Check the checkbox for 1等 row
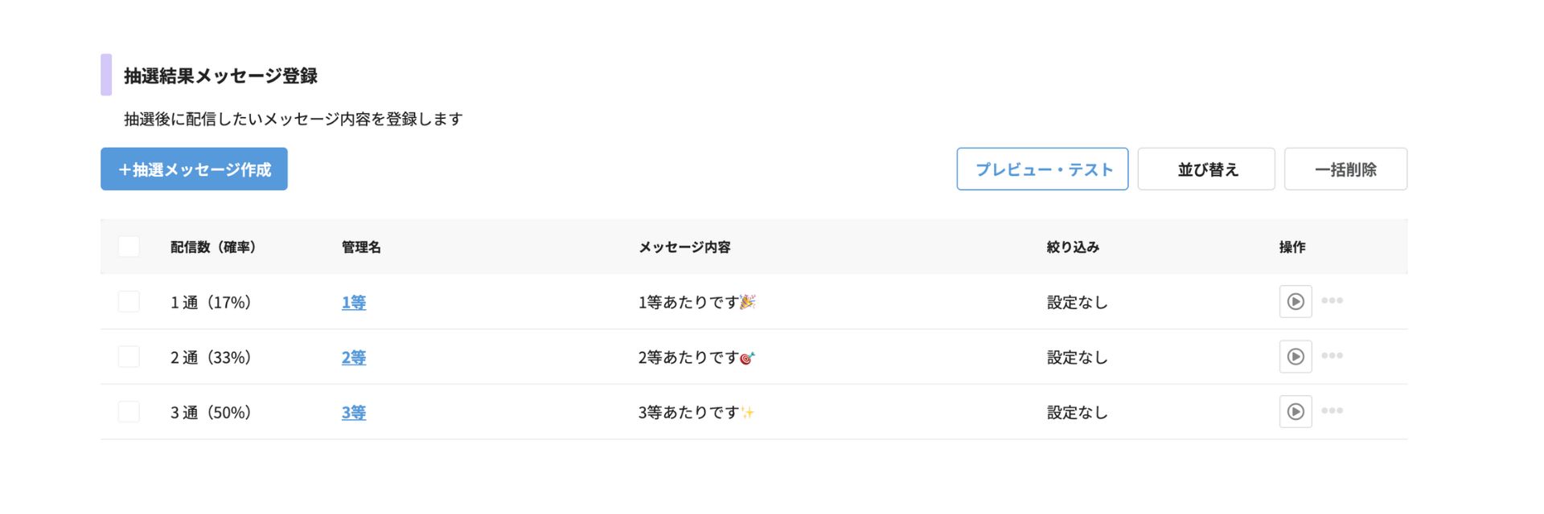1544x514 pixels. pos(129,302)
